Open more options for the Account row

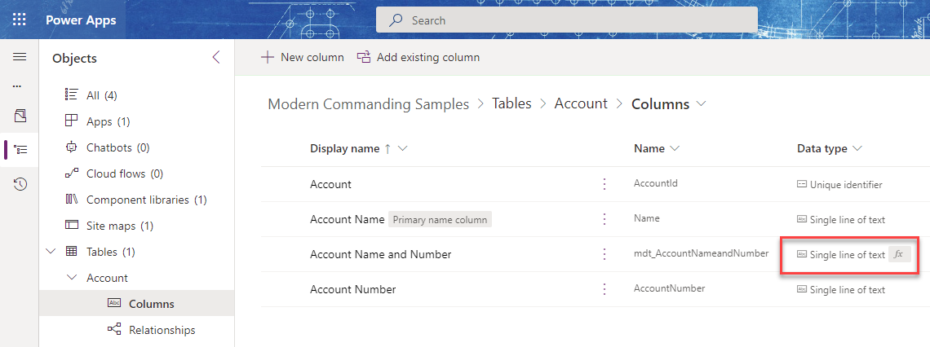[x=604, y=184]
